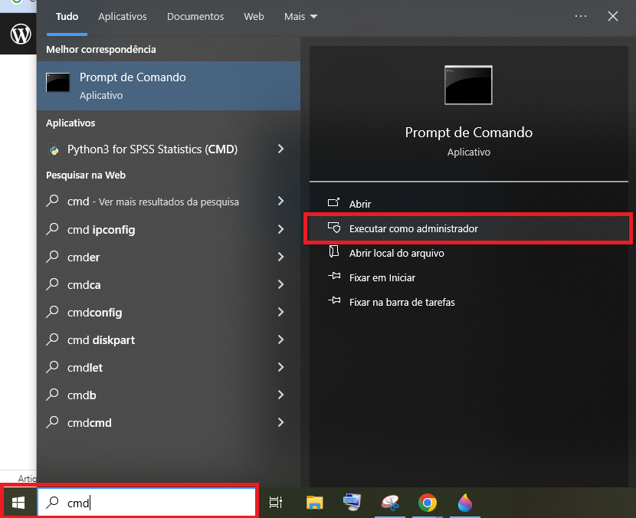636x518 pixels.
Task: Expand the 'cmd - Ver mais resultados' chevron
Action: click(280, 201)
